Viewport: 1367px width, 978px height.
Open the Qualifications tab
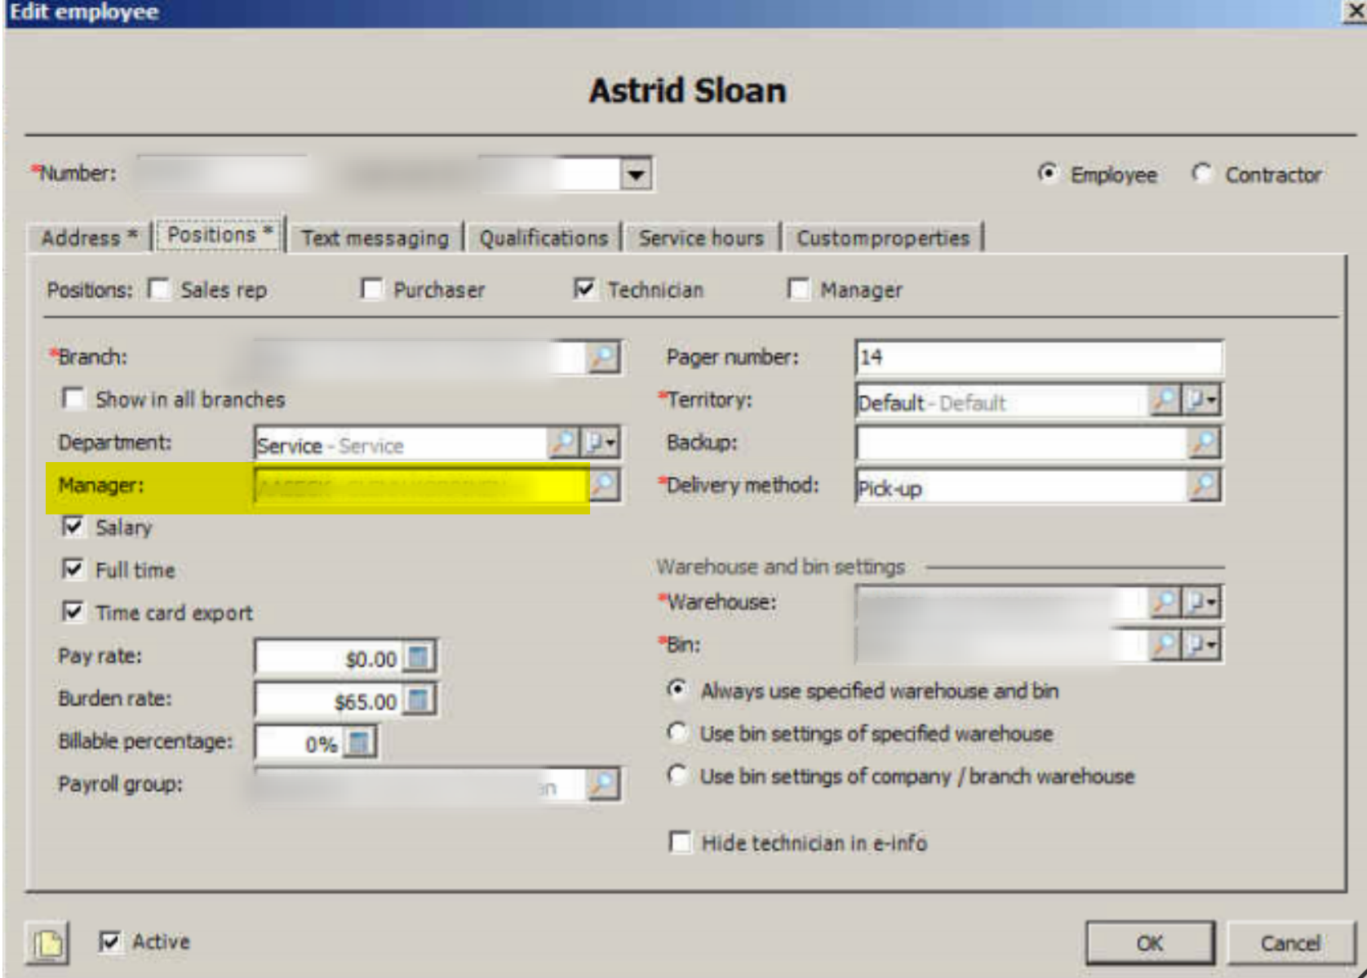coord(543,238)
